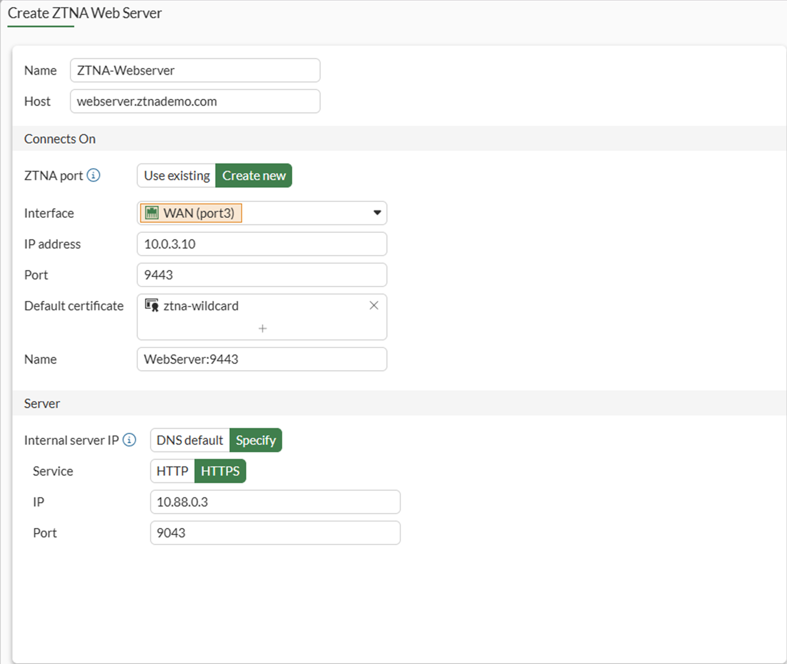Choose Specify for Internal server IP

[x=255, y=440]
